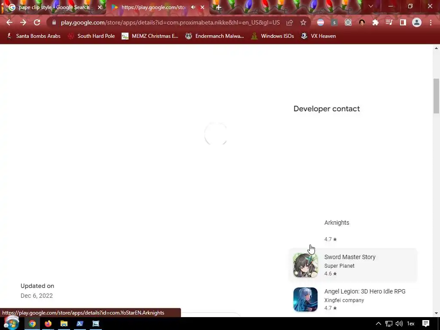440x330 pixels.
Task: Go forward to the next page
Action: [23, 22]
